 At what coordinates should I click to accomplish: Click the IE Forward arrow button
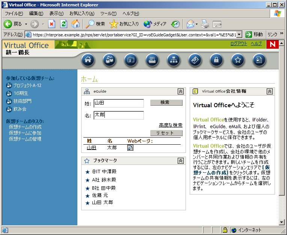coord(35,24)
